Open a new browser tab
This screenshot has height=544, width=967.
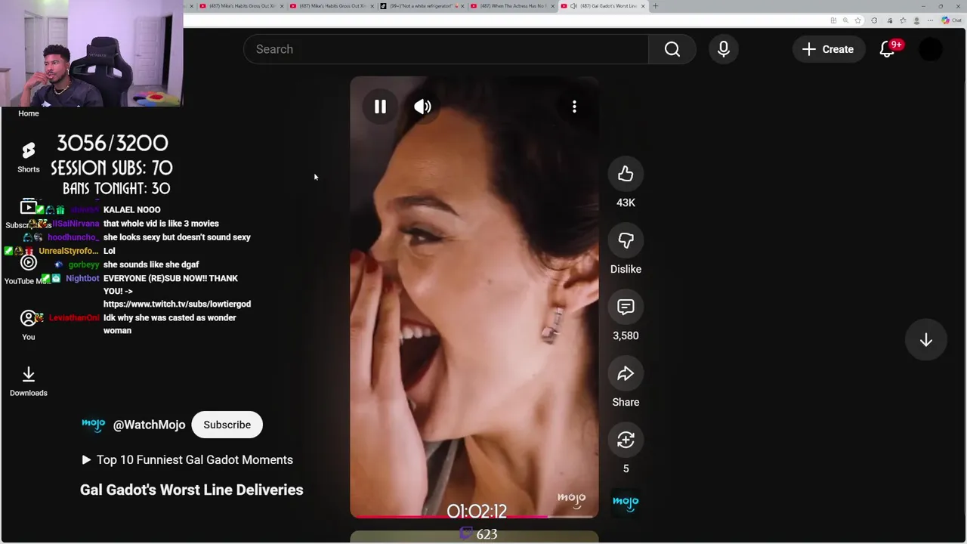(x=655, y=6)
